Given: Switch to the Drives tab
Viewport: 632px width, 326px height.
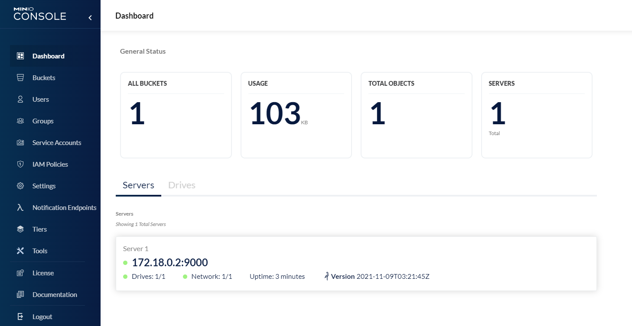Looking at the screenshot, I should pos(182,185).
